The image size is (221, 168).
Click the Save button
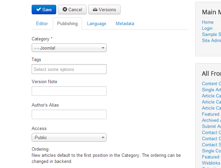click(44, 10)
